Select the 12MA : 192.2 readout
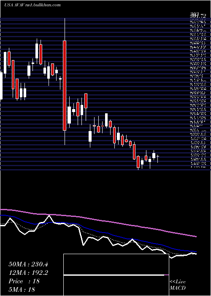Screen dimensions: 211x296 tap(28, 273)
